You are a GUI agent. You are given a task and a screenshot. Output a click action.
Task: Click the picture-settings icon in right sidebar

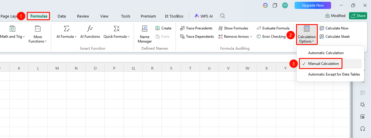[362, 117]
